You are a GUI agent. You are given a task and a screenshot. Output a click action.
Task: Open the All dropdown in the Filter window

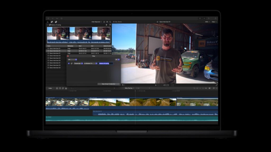point(72,60)
